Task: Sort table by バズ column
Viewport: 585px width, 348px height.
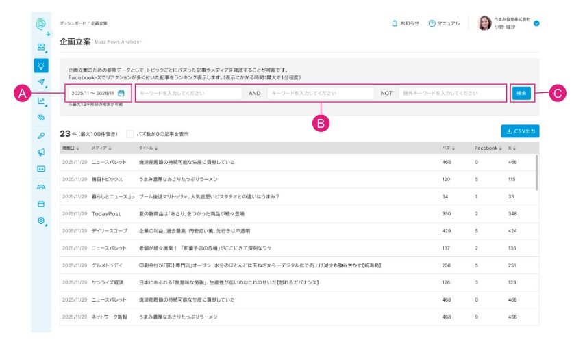Action: (x=447, y=148)
